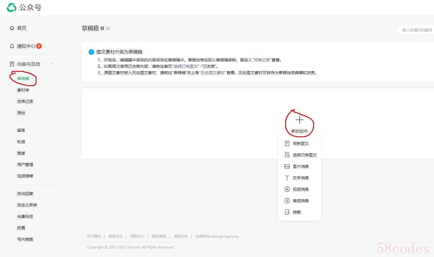Open 素材库 in the sidebar

(x=23, y=90)
